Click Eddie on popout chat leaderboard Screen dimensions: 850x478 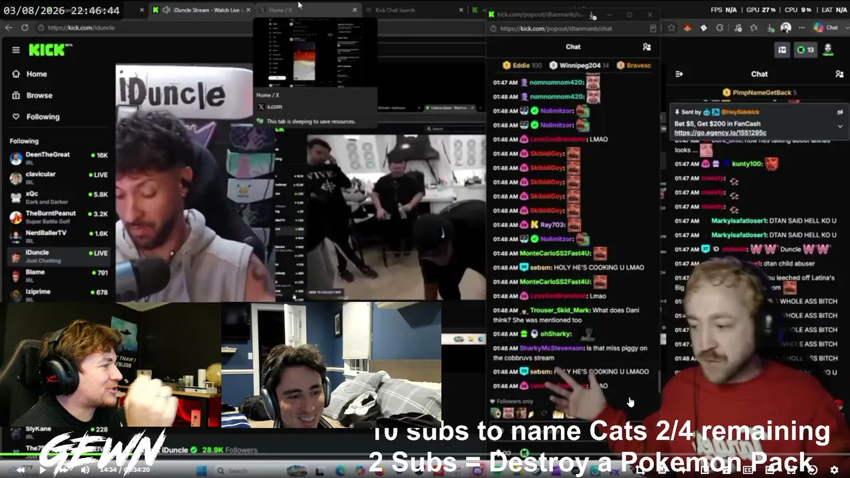click(523, 66)
